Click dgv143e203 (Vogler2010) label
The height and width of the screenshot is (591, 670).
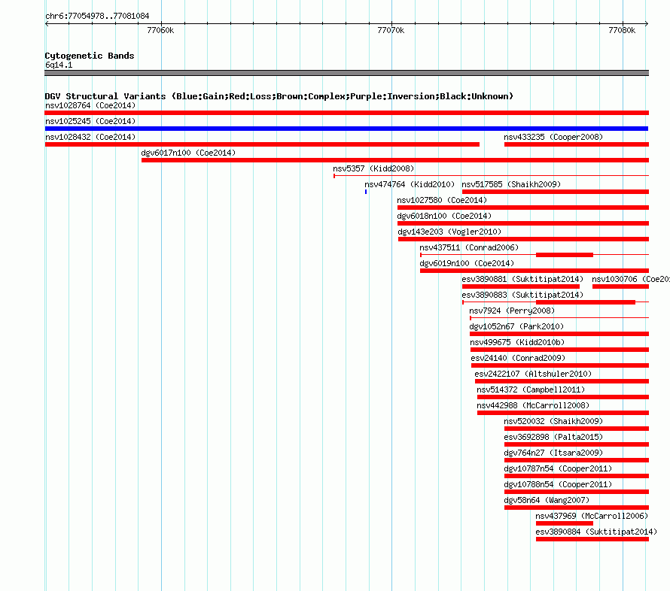click(449, 232)
